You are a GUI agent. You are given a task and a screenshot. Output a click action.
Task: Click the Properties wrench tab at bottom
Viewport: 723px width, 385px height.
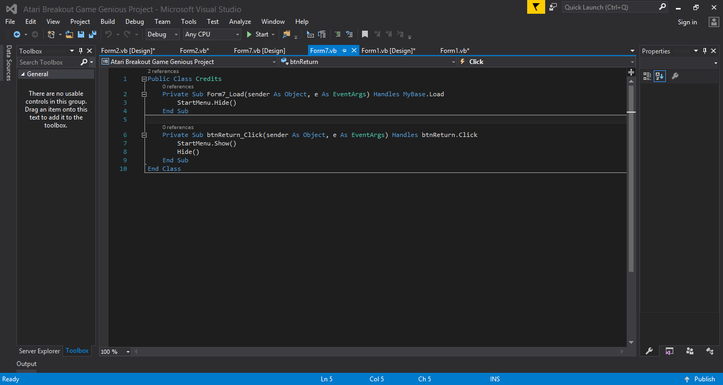[649, 351]
